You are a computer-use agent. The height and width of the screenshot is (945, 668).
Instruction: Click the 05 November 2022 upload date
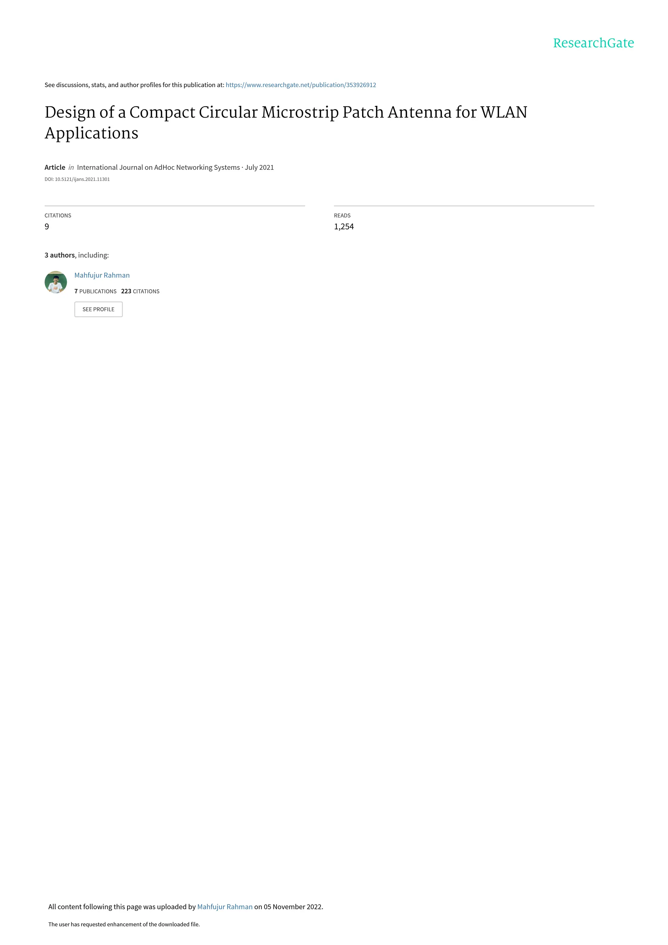point(293,906)
